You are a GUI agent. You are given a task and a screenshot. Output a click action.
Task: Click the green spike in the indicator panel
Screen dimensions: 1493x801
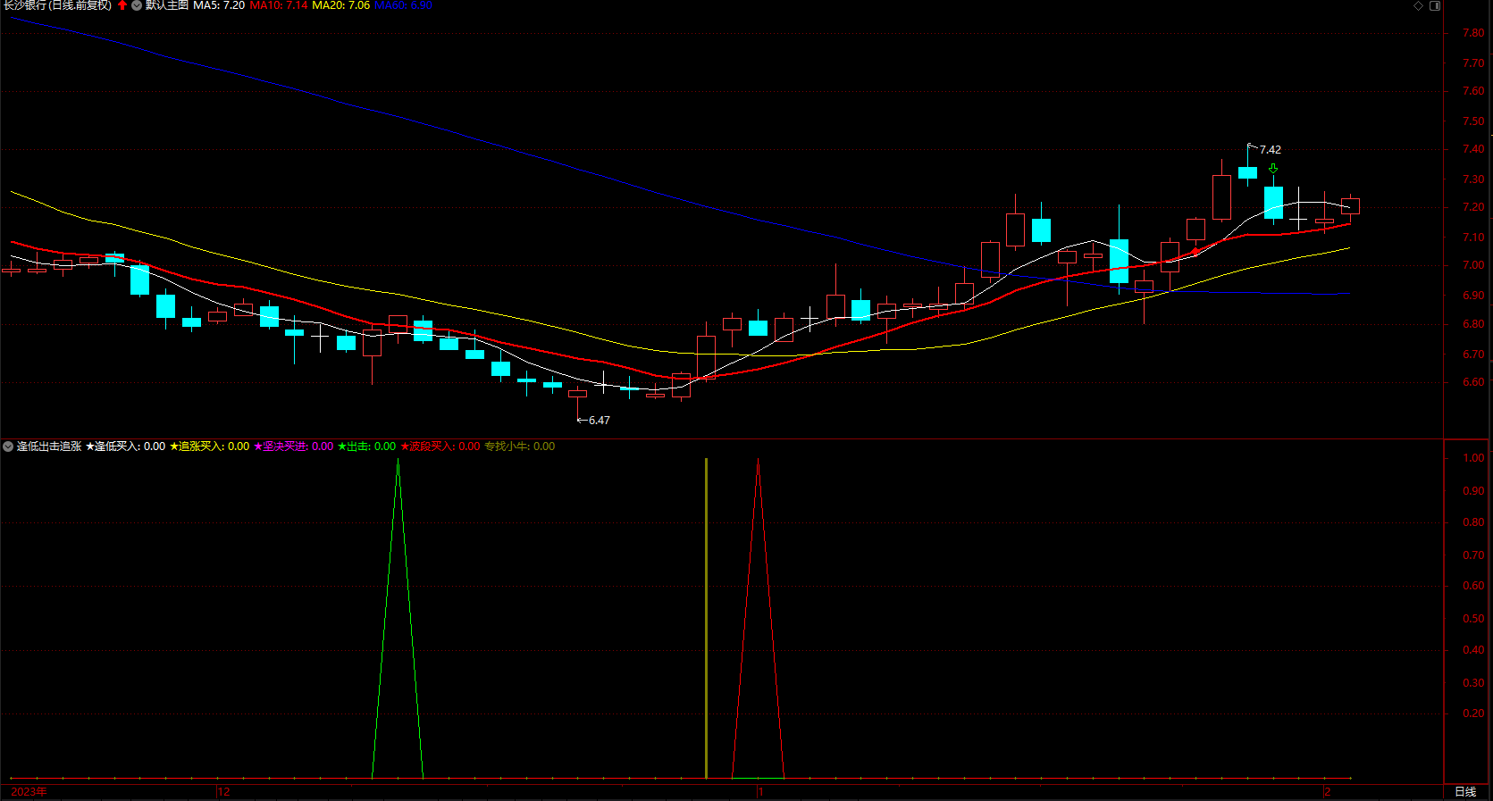[398, 618]
